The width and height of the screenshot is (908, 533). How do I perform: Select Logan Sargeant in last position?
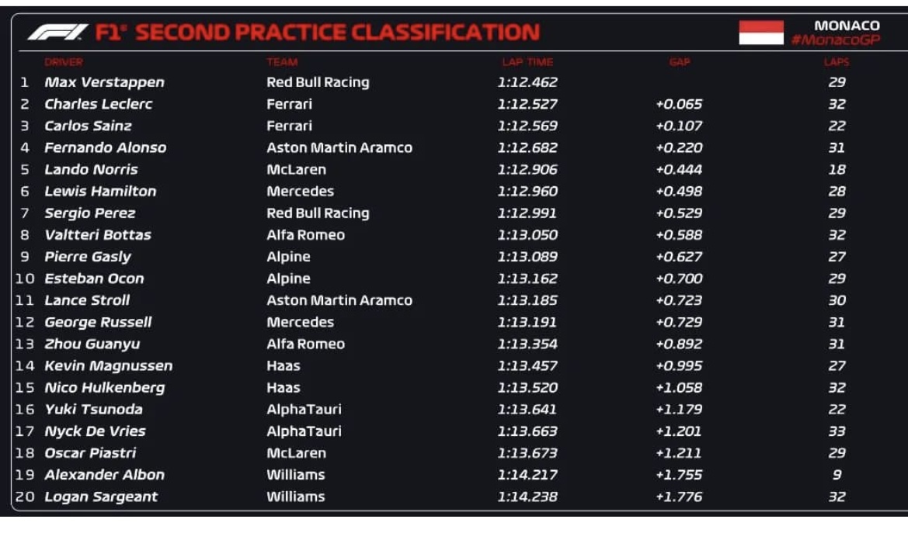(101, 497)
